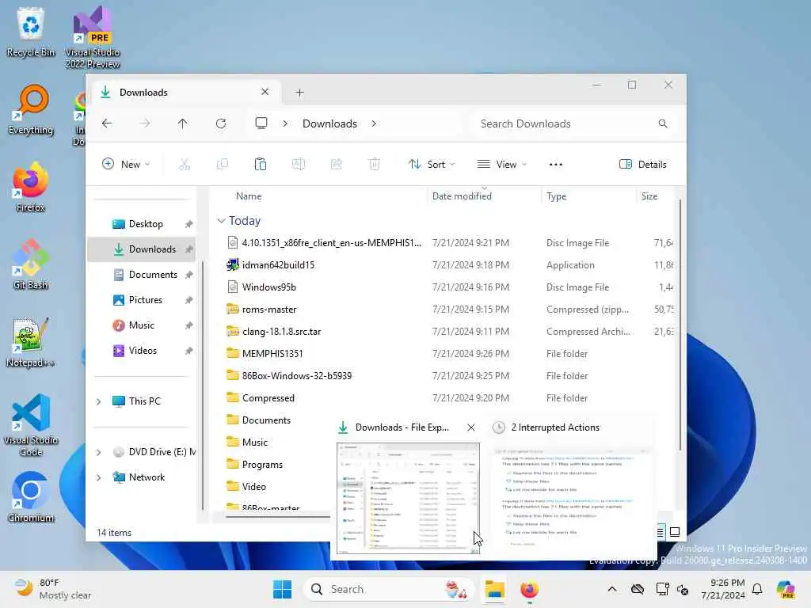
Task: Click the 2 Interrupted Actions preview thumbnail
Action: (x=572, y=499)
